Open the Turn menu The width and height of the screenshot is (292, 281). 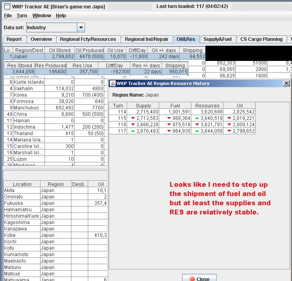[22, 16]
